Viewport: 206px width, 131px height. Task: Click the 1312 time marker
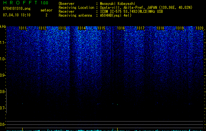[x=42, y=28]
